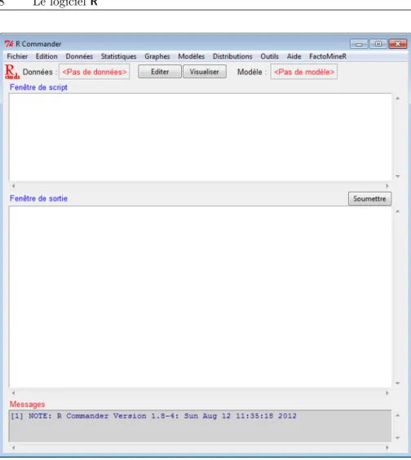Click script window scroll left arrow
The height and width of the screenshot is (460, 411).
click(13, 186)
